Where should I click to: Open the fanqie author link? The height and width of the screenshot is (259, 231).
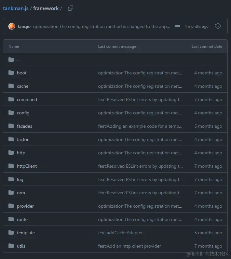point(24,26)
